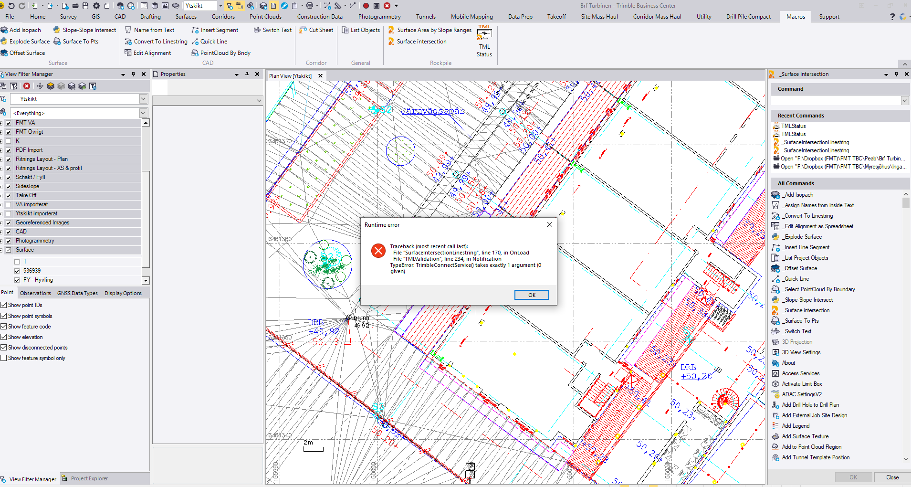Open the Ytskikt view filter dropdown
911x487 pixels.
143,98
